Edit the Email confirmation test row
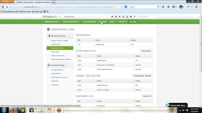The image size is (202, 113). pos(79,69)
